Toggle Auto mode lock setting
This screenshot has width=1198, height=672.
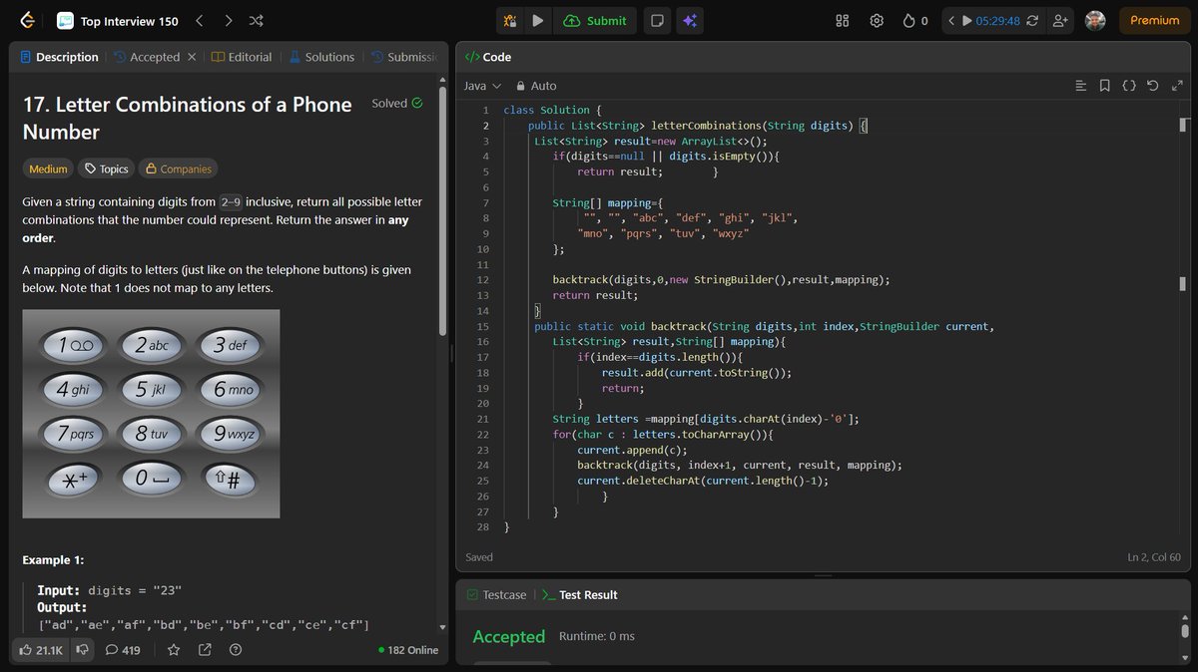pos(536,86)
